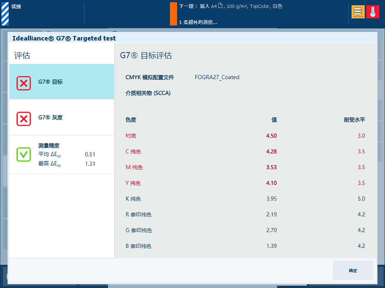Select the G7® 灰度 evaluation tab

[62, 117]
